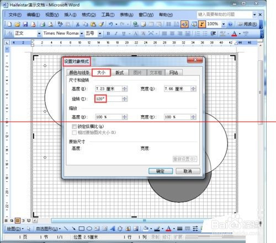Viewport: 276px width, 243px height.
Task: Apply italic formatting
Action: (116, 34)
